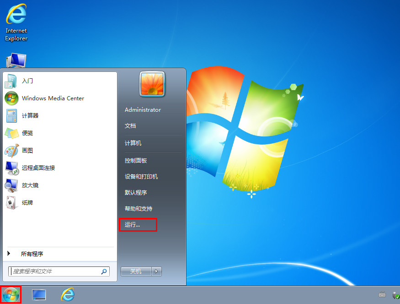
Task: Open shutdown options arrow next to 关机
Action: pyautogui.click(x=156, y=271)
